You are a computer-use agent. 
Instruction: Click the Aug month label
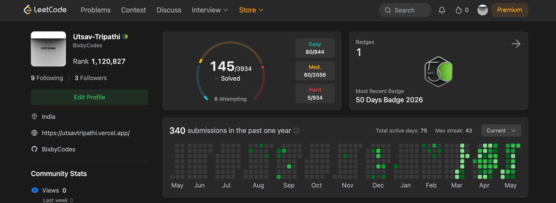(258, 185)
